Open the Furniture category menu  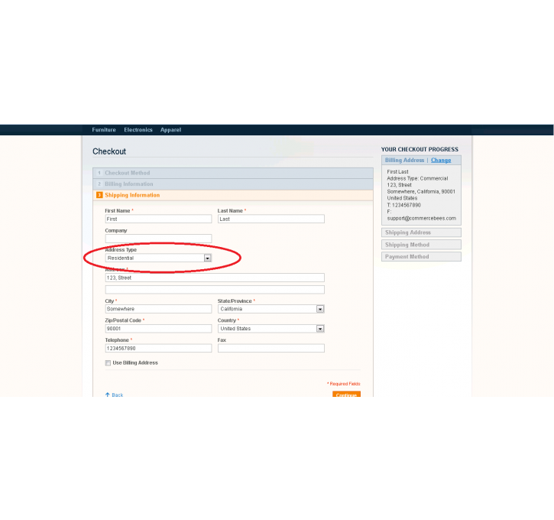[x=104, y=130]
